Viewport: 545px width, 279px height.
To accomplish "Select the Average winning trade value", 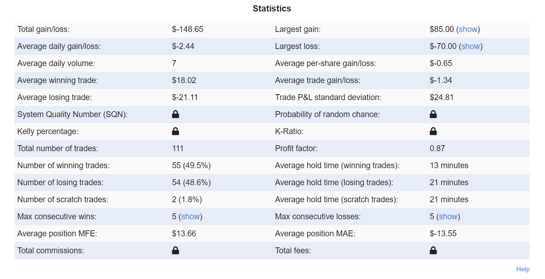I will 184,80.
